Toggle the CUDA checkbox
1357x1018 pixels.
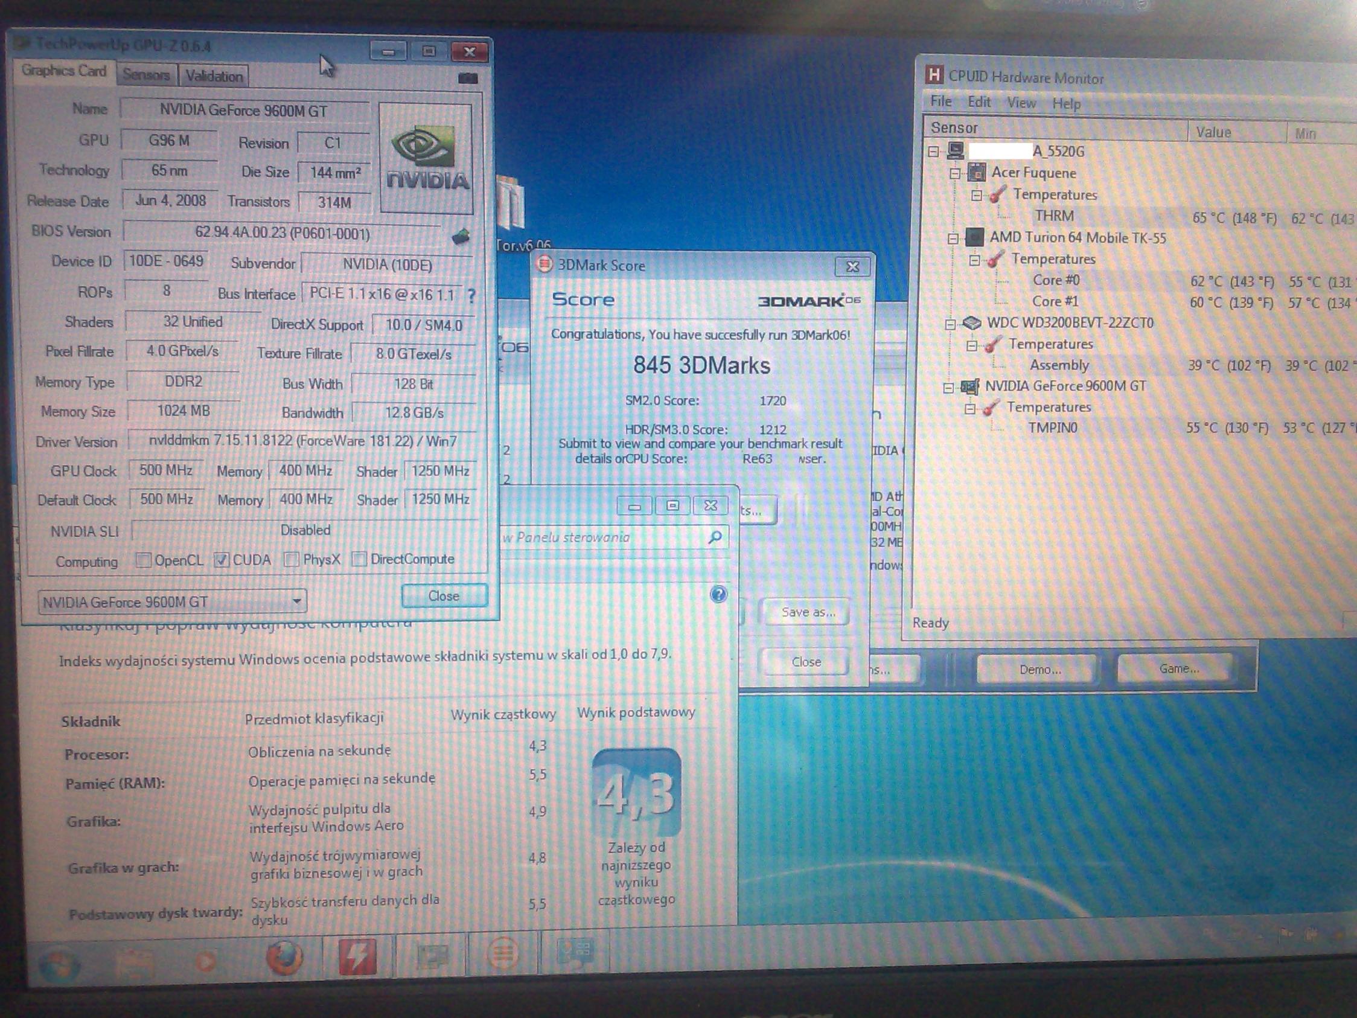[222, 560]
